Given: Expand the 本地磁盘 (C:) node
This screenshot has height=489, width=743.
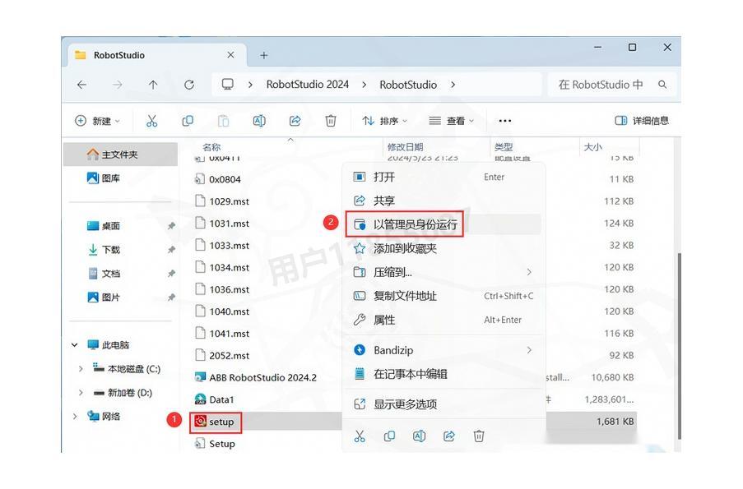Looking at the screenshot, I should click(x=81, y=369).
